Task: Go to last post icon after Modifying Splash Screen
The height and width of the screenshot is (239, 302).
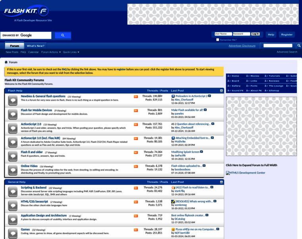Action: tap(201, 152)
